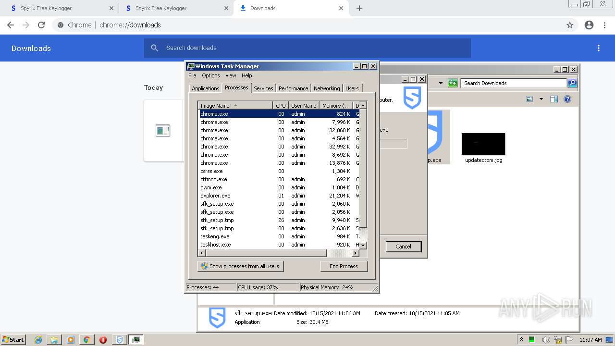Sort processes by User Name column
The height and width of the screenshot is (346, 615).
(304, 105)
